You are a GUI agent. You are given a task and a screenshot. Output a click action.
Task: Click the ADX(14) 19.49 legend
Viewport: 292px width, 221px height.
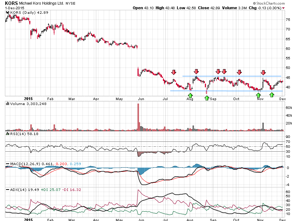tap(24, 190)
